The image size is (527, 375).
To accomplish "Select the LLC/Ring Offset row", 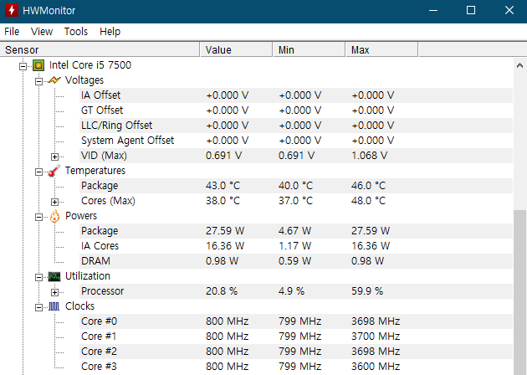I will (x=296, y=126).
